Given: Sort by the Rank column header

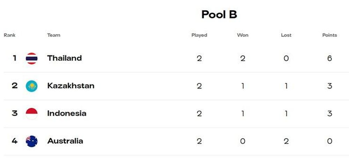Looking at the screenshot, I should coord(9,35).
